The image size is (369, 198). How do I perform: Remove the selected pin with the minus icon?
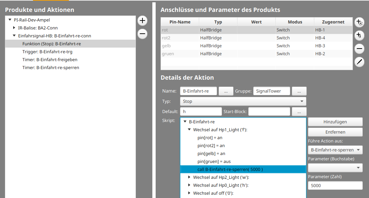pos(359,49)
